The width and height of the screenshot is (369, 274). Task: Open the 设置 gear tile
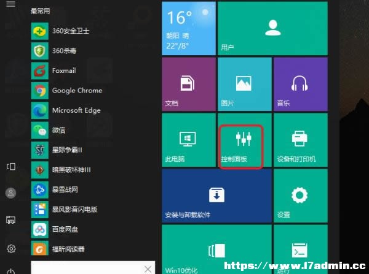[x=301, y=196]
